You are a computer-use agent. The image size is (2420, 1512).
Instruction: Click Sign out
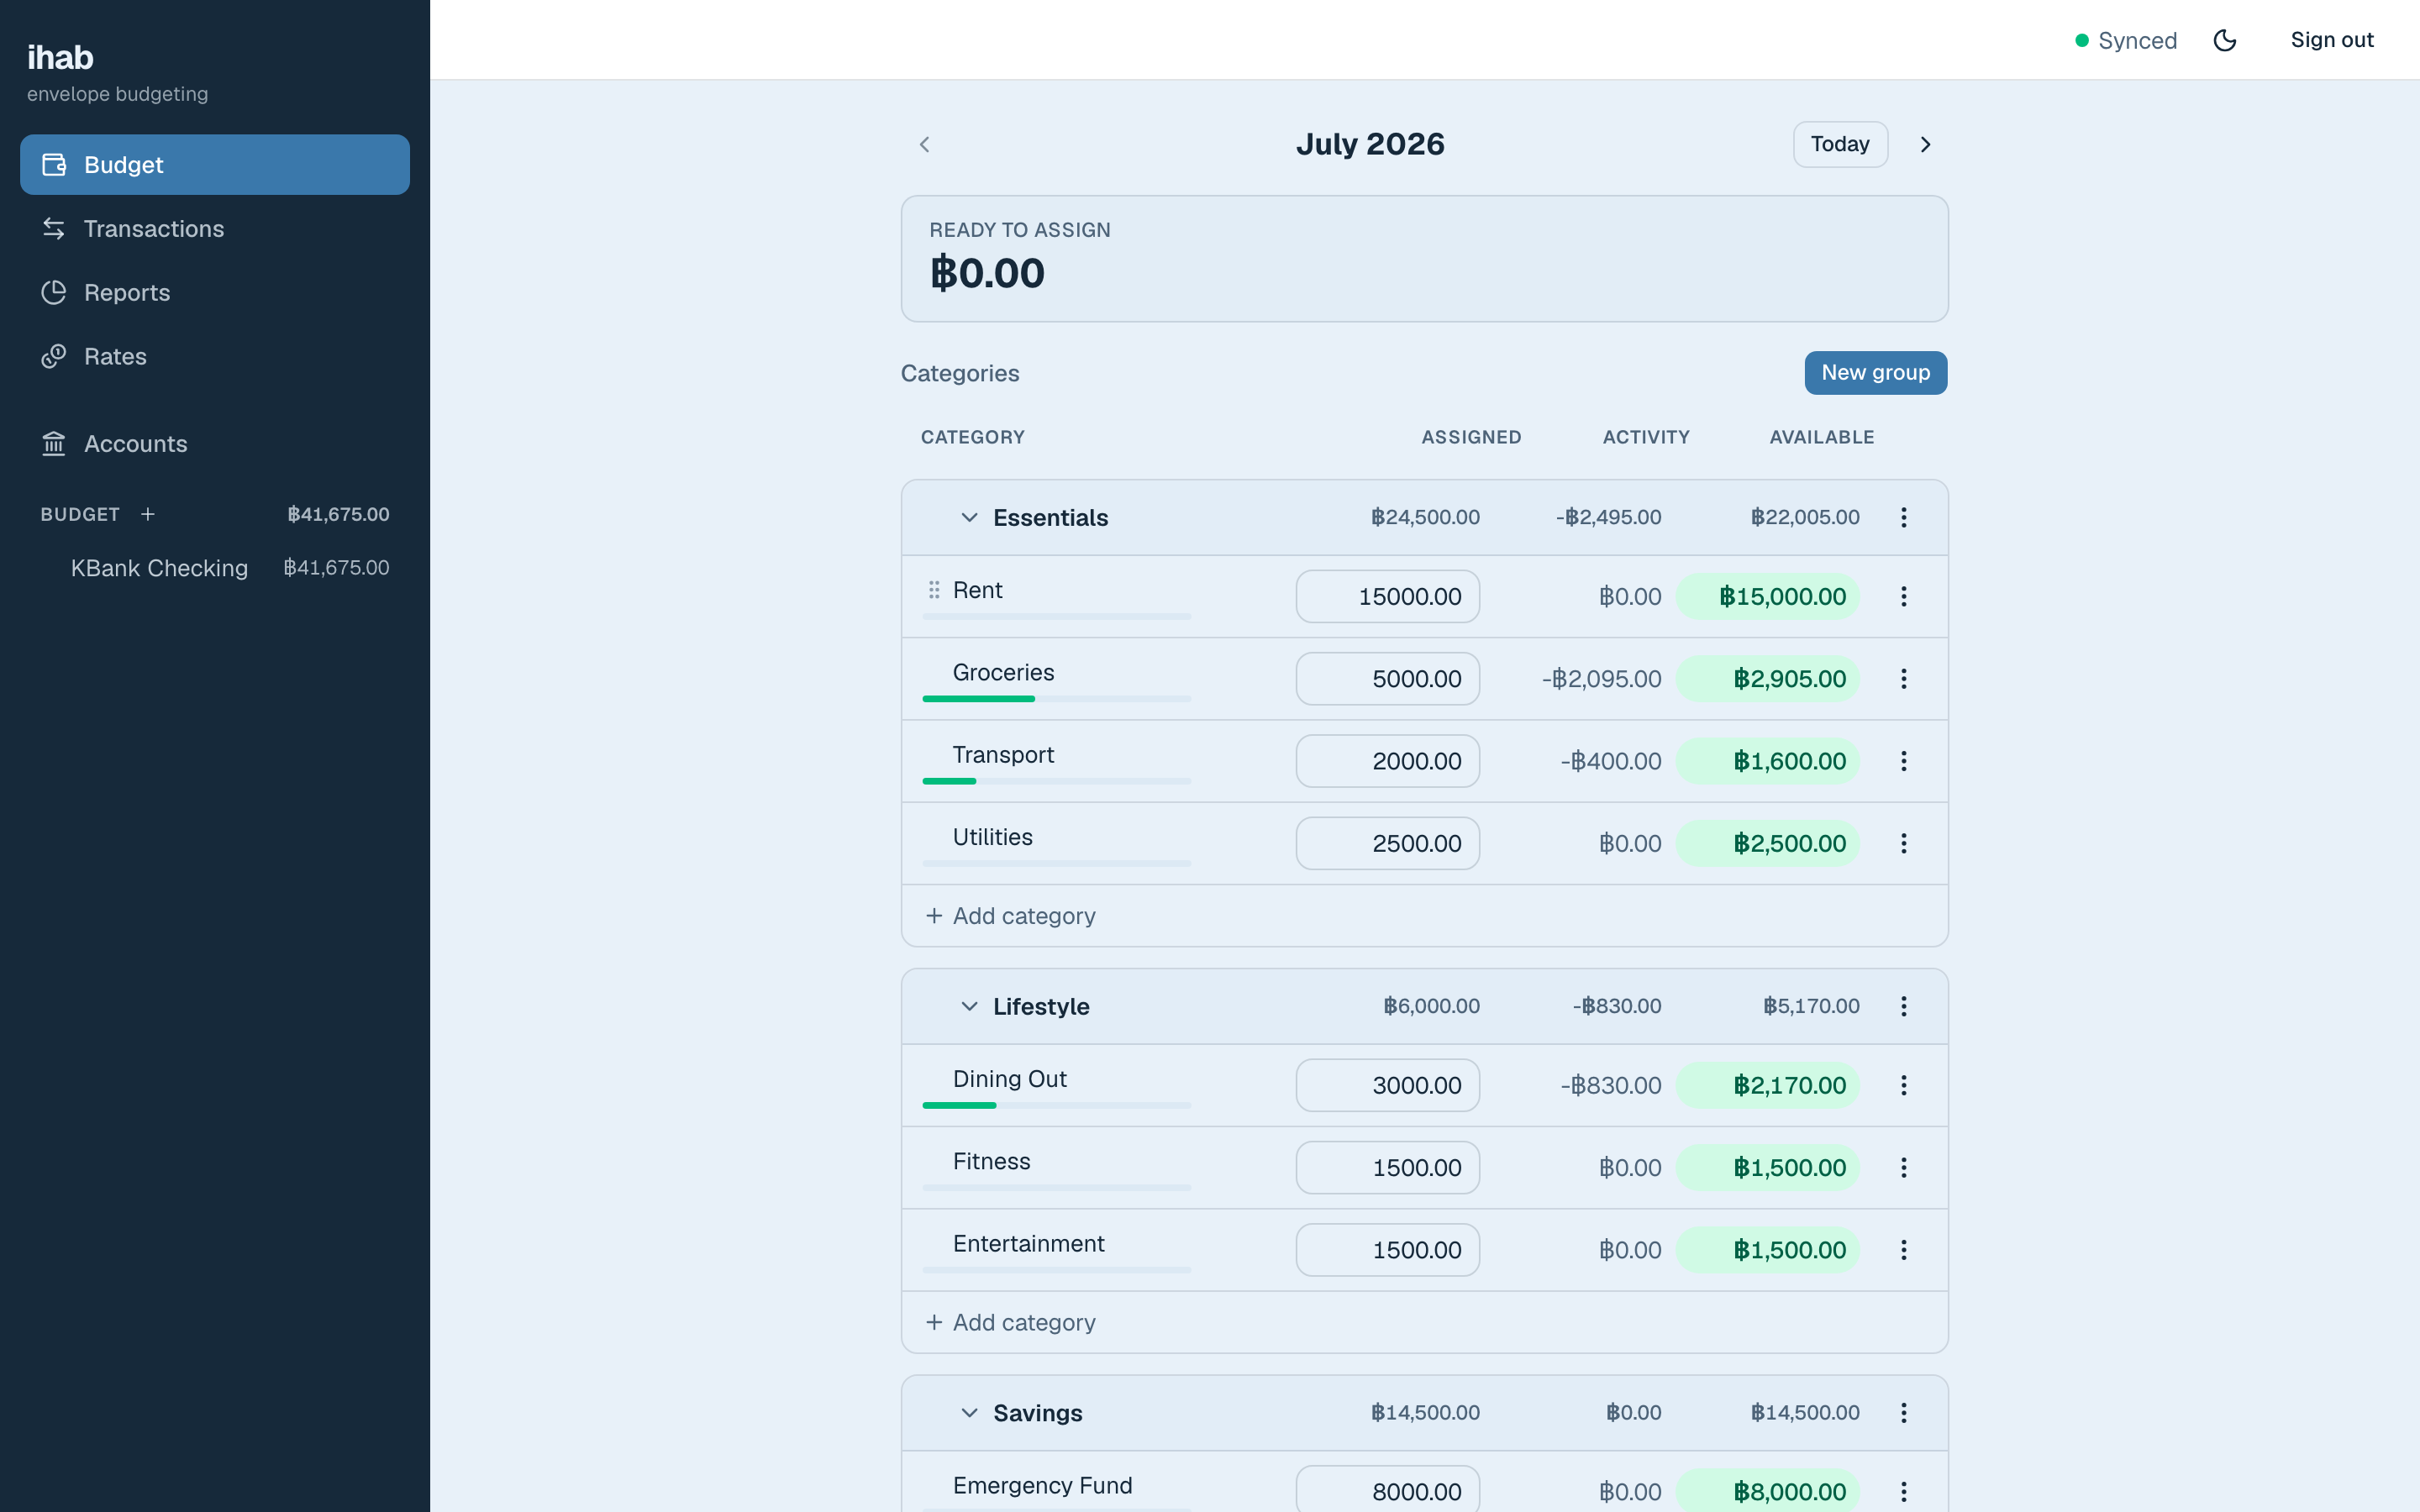2331,40
